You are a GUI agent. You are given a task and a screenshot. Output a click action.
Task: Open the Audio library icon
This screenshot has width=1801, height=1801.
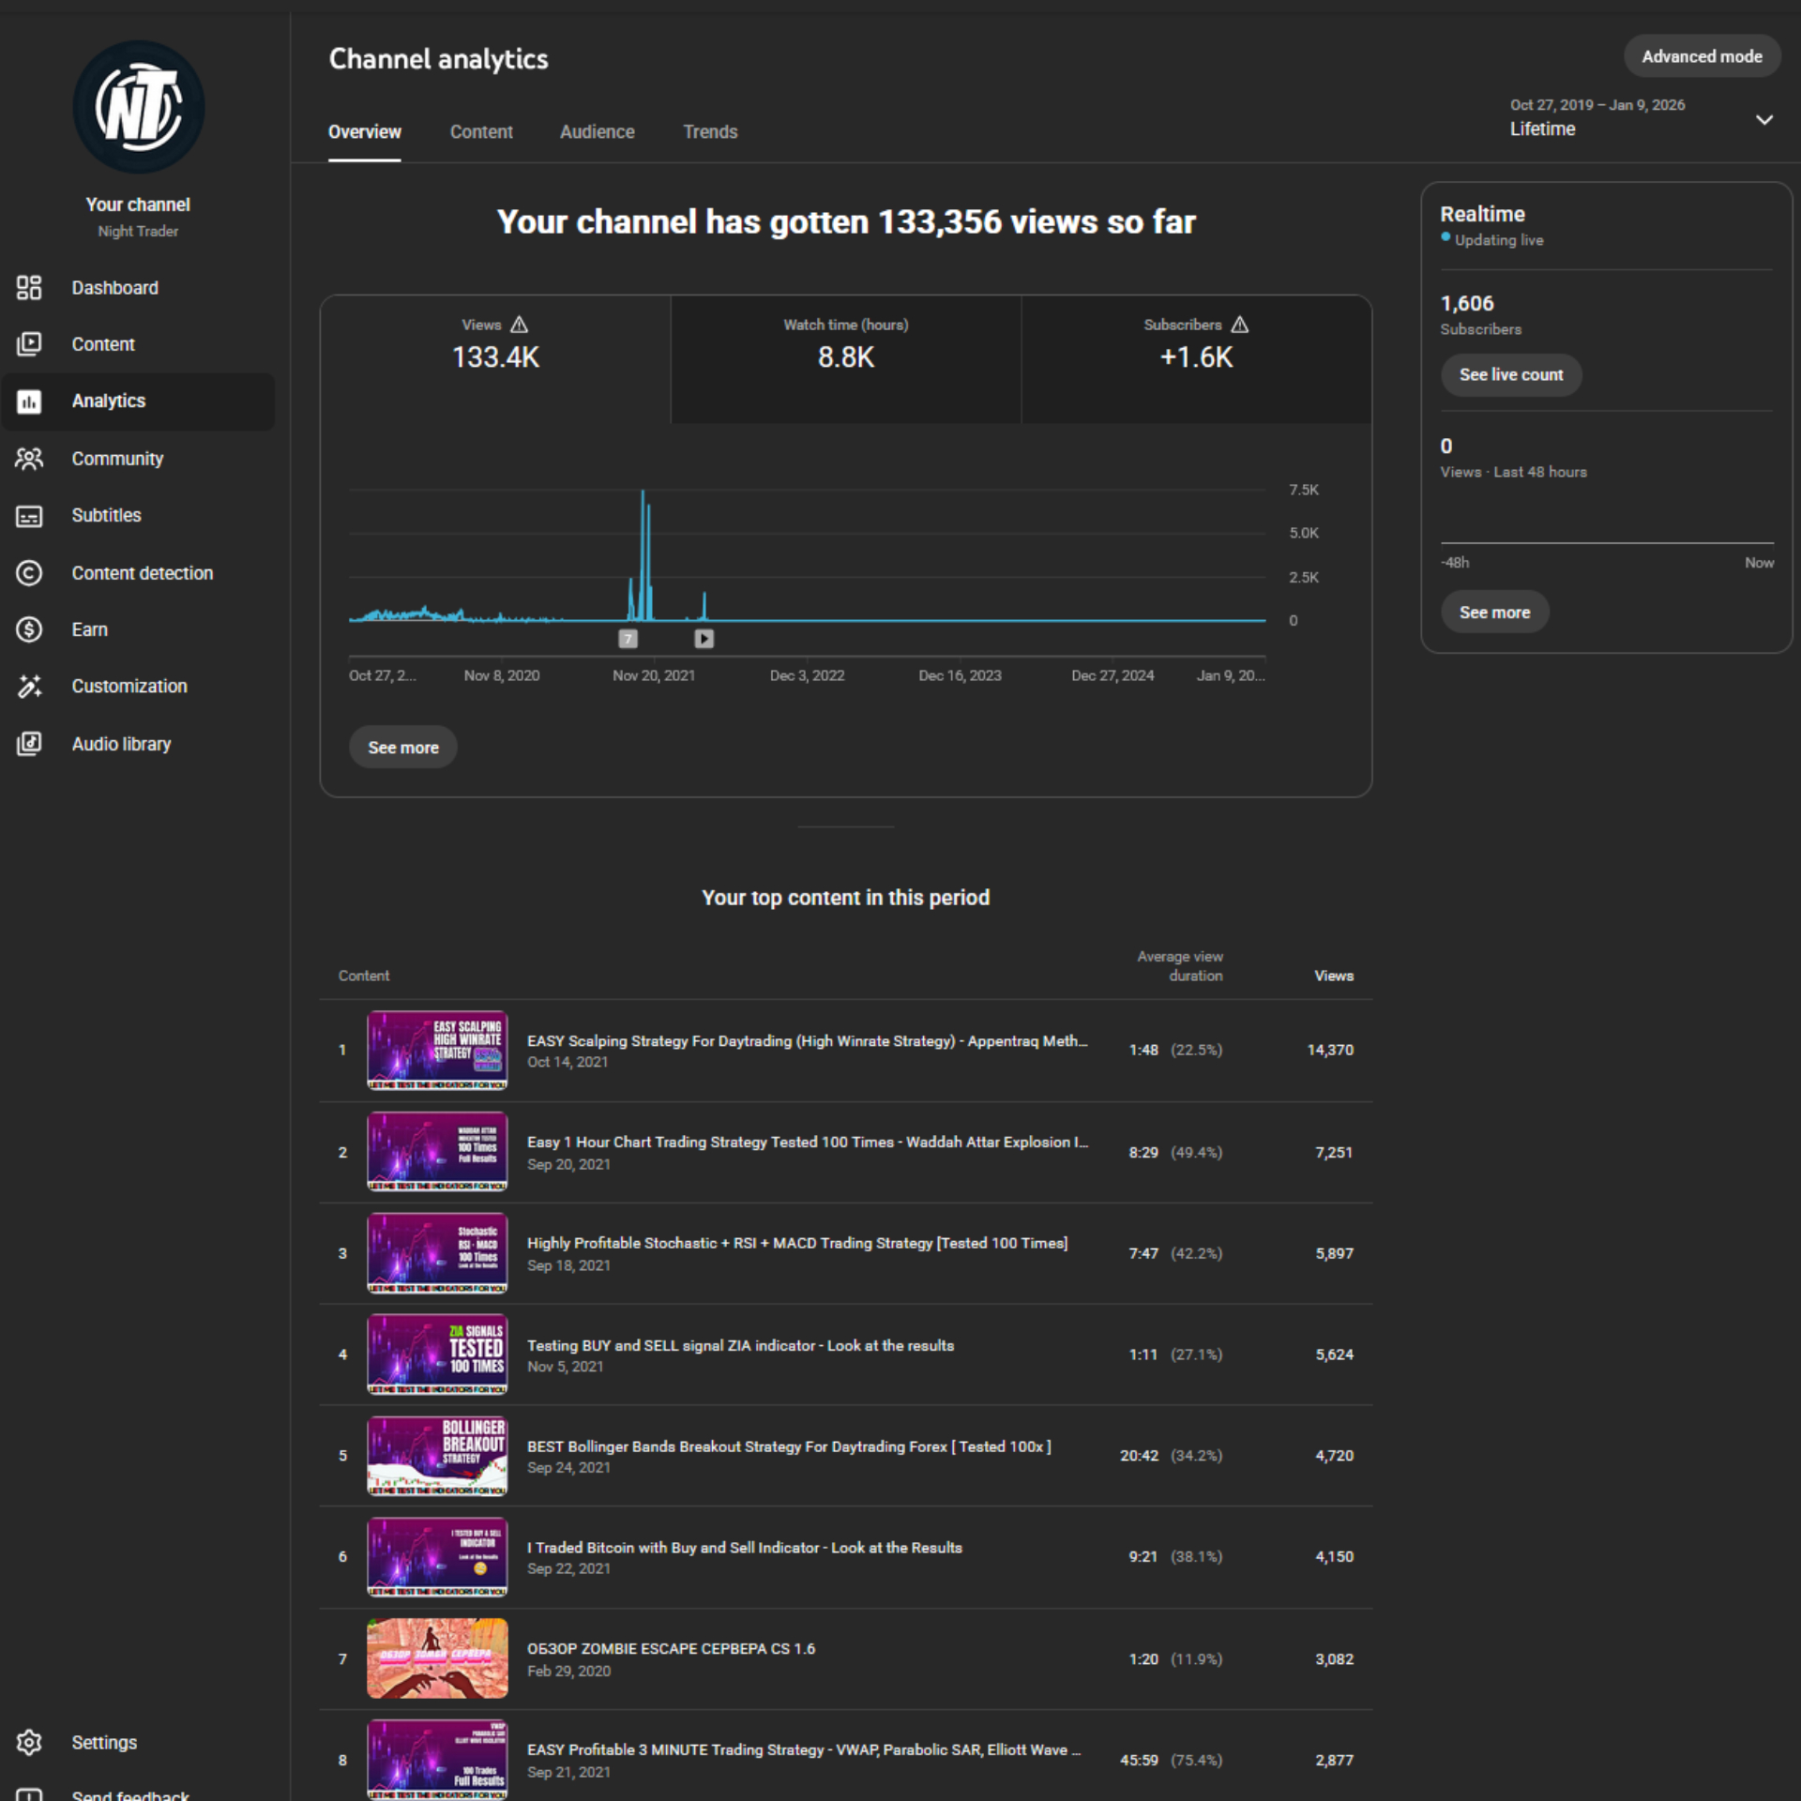pyautogui.click(x=29, y=744)
